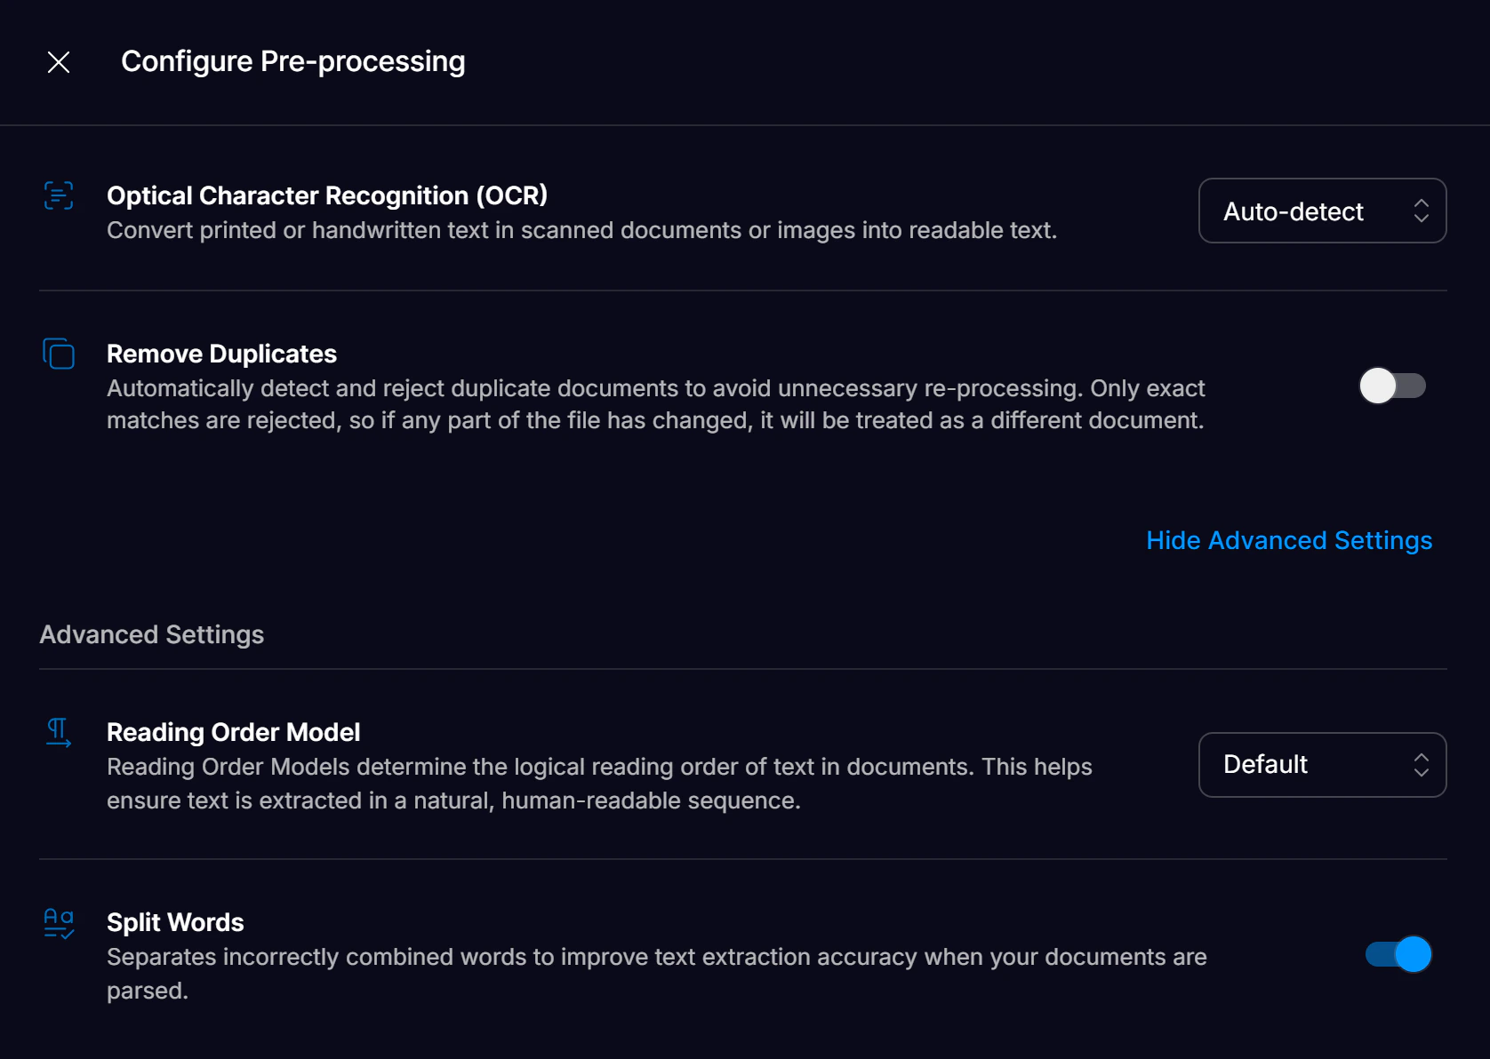
Task: Open the OCR Auto-detect dropdown
Action: (1322, 211)
